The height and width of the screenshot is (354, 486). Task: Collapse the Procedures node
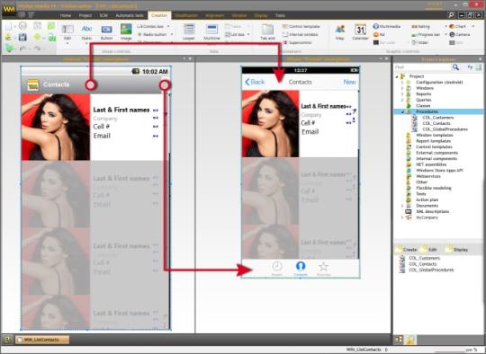point(402,111)
